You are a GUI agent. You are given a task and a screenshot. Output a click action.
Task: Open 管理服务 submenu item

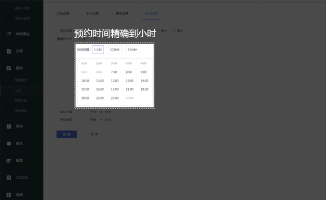click(21, 80)
